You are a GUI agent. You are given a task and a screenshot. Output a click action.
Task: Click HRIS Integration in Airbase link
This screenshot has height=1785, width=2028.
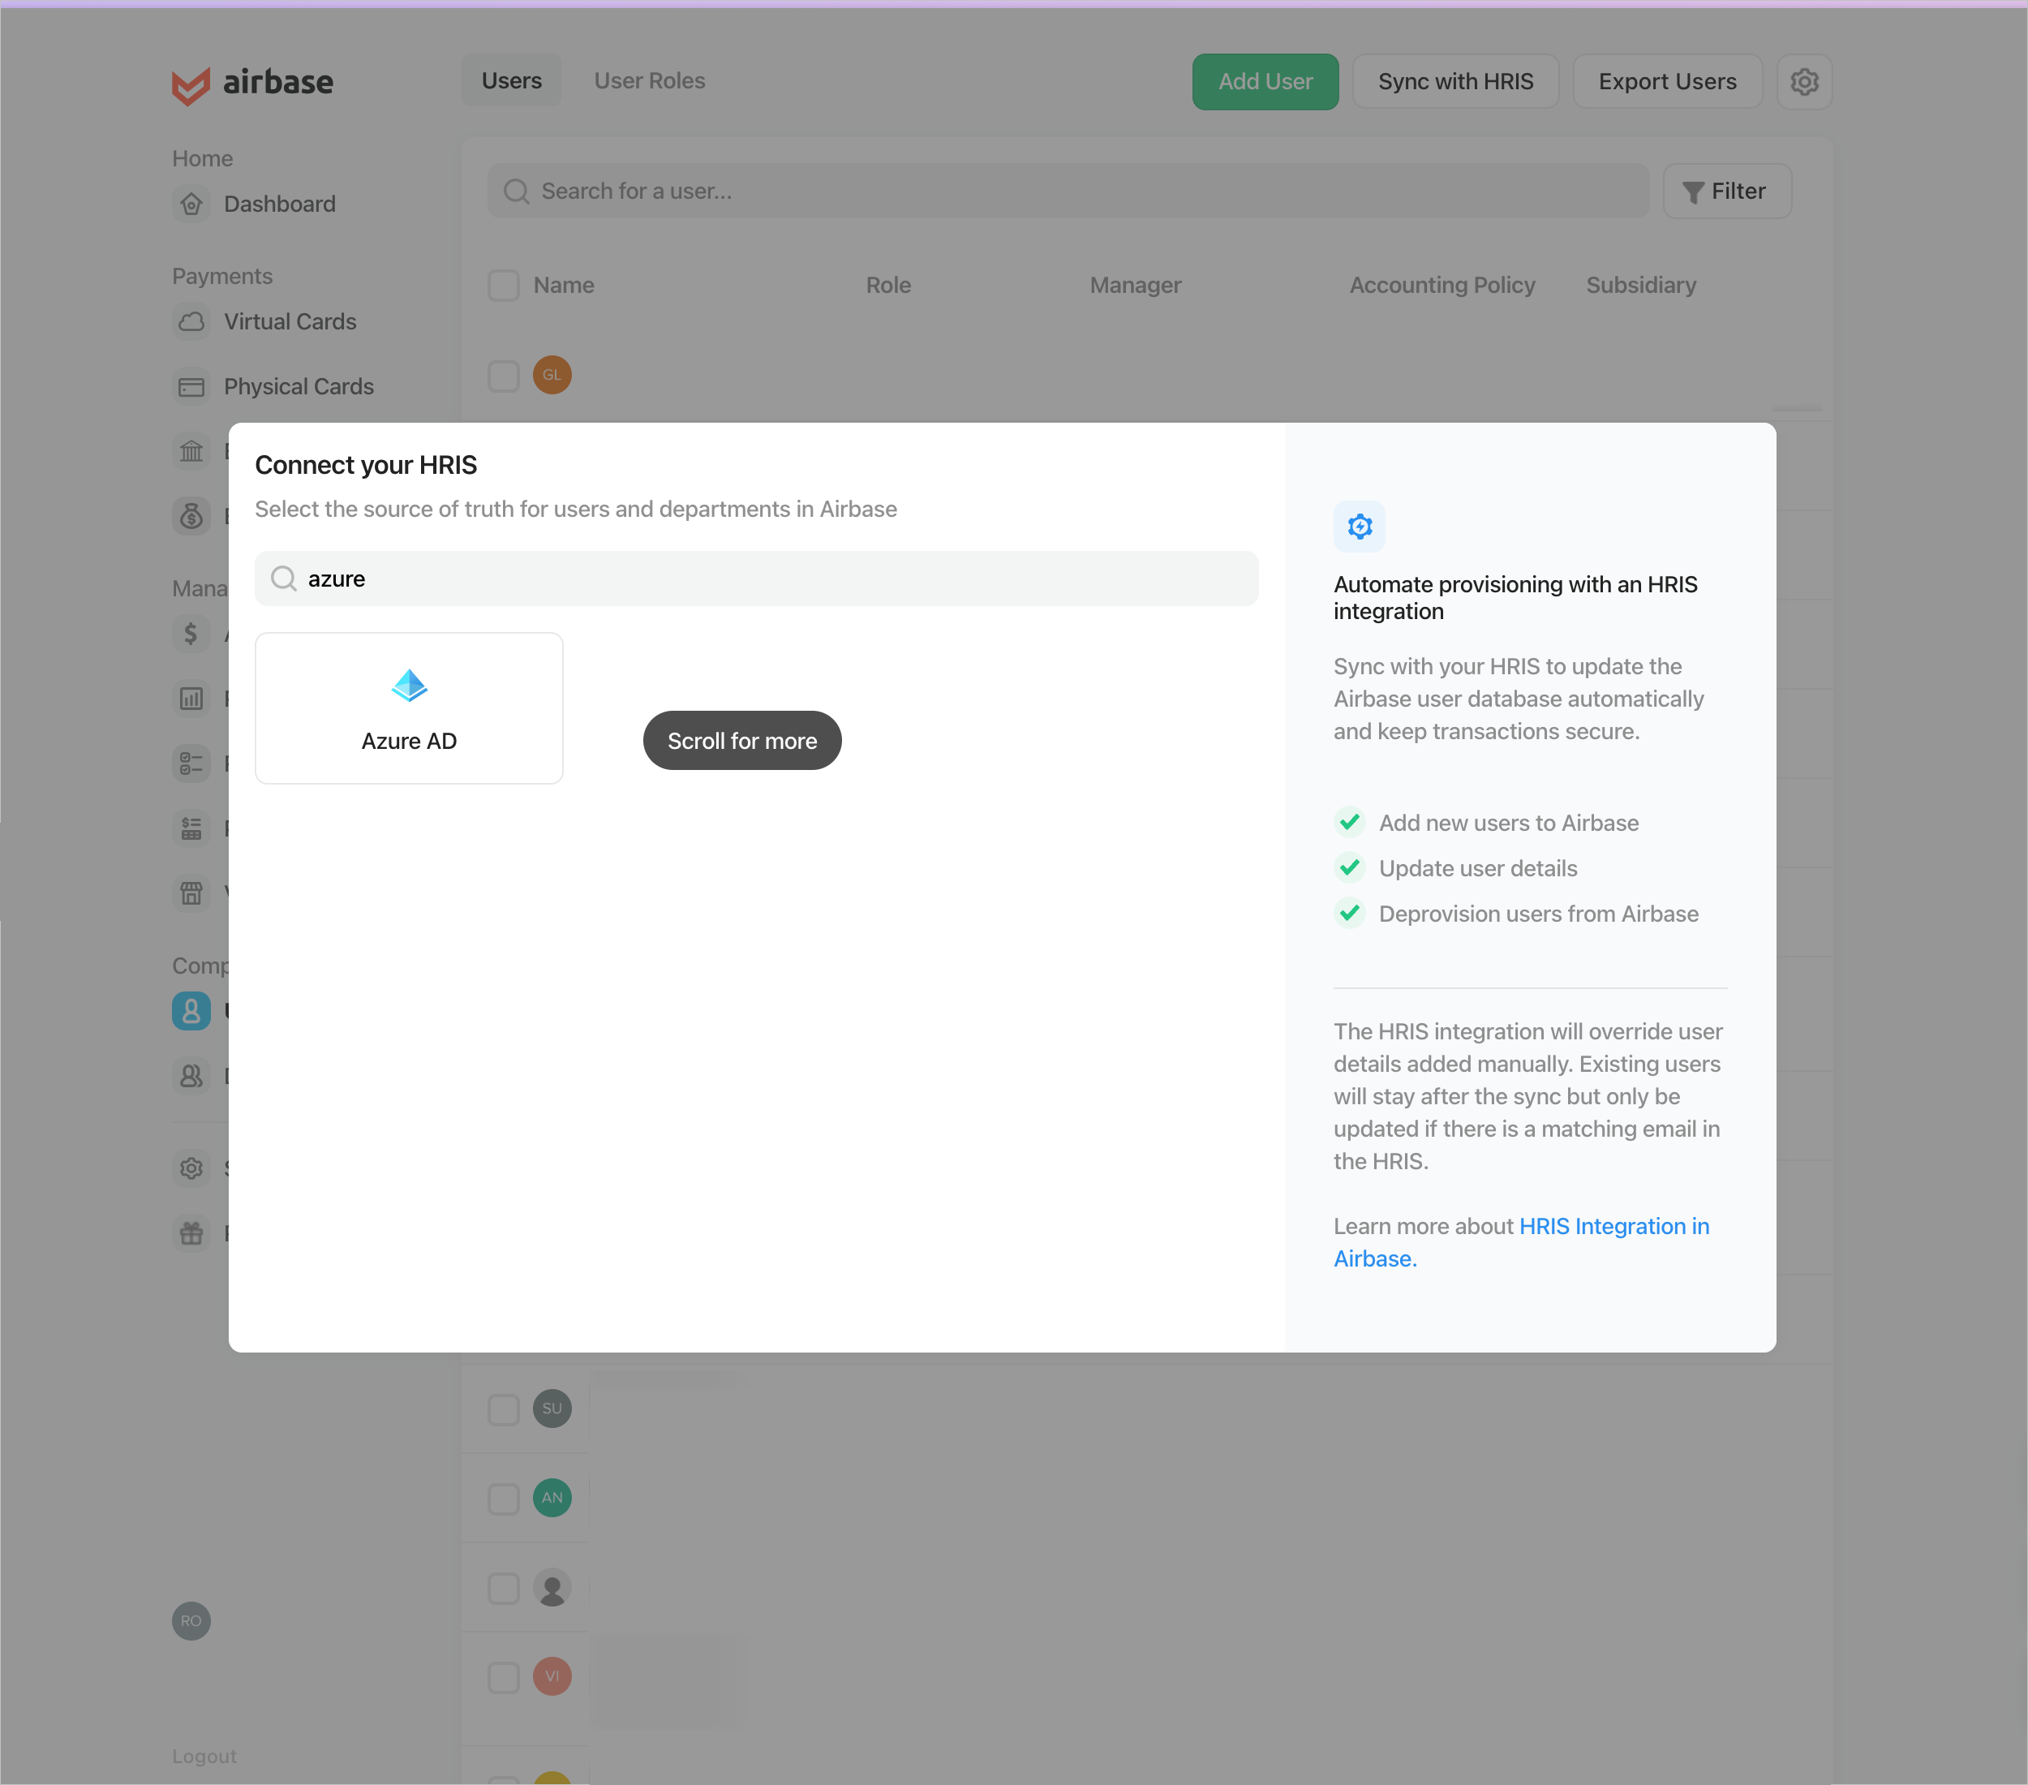point(1523,1241)
